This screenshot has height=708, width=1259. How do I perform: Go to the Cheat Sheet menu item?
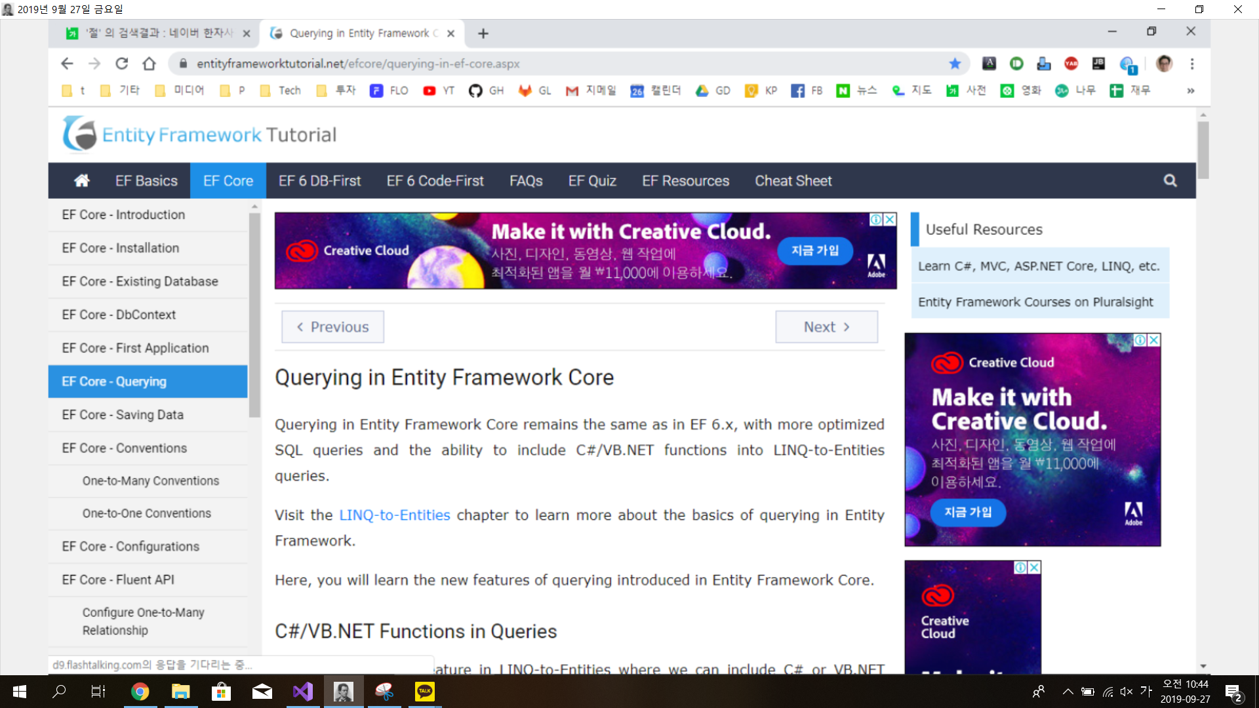(x=793, y=180)
